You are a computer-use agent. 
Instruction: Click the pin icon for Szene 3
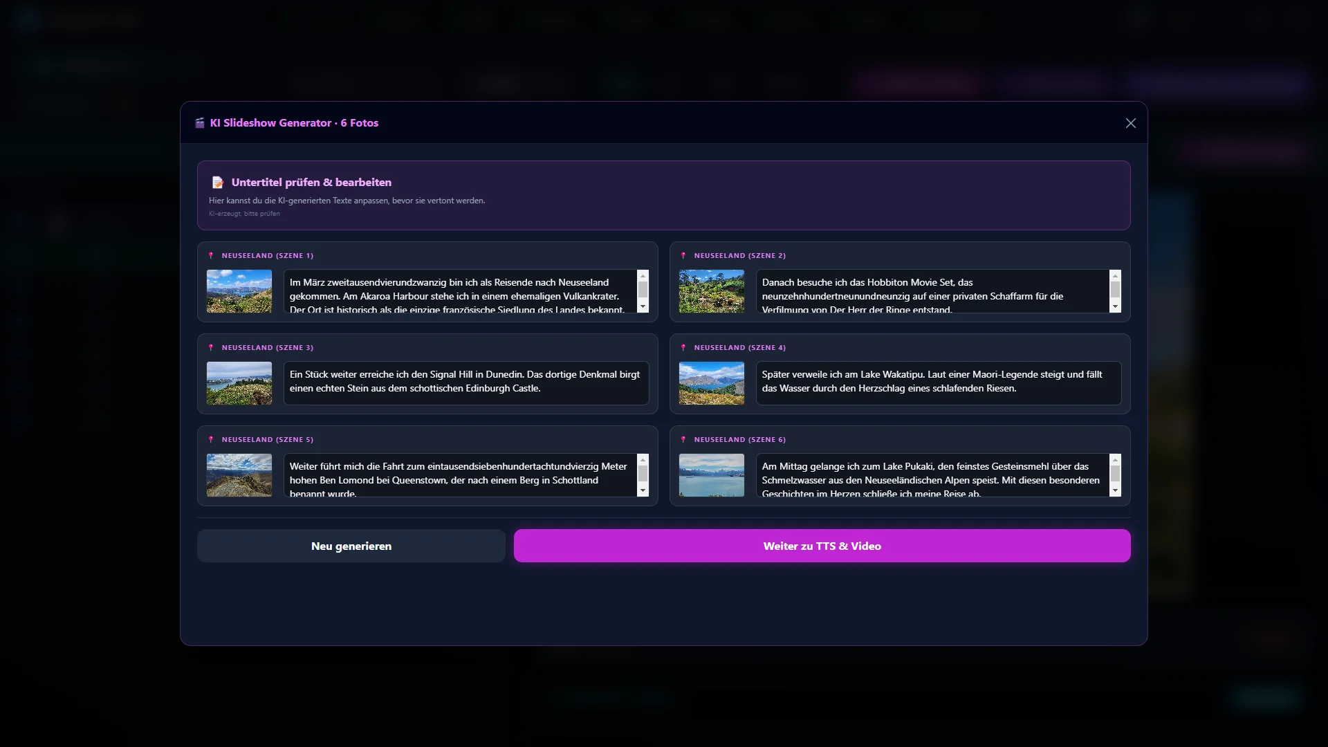pos(211,348)
